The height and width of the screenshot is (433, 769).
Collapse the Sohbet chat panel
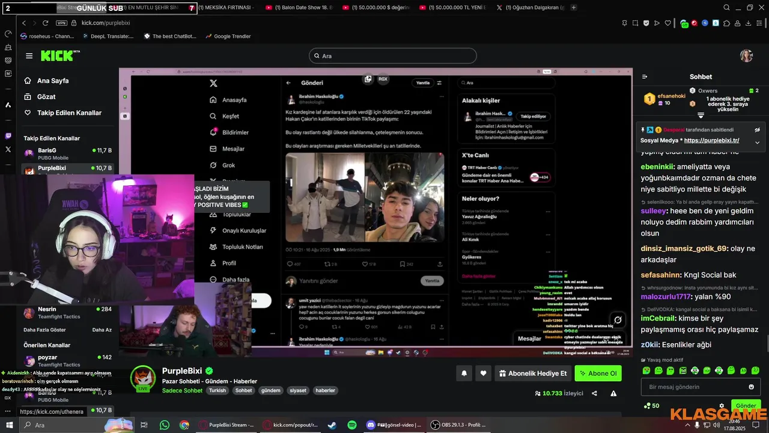click(645, 77)
